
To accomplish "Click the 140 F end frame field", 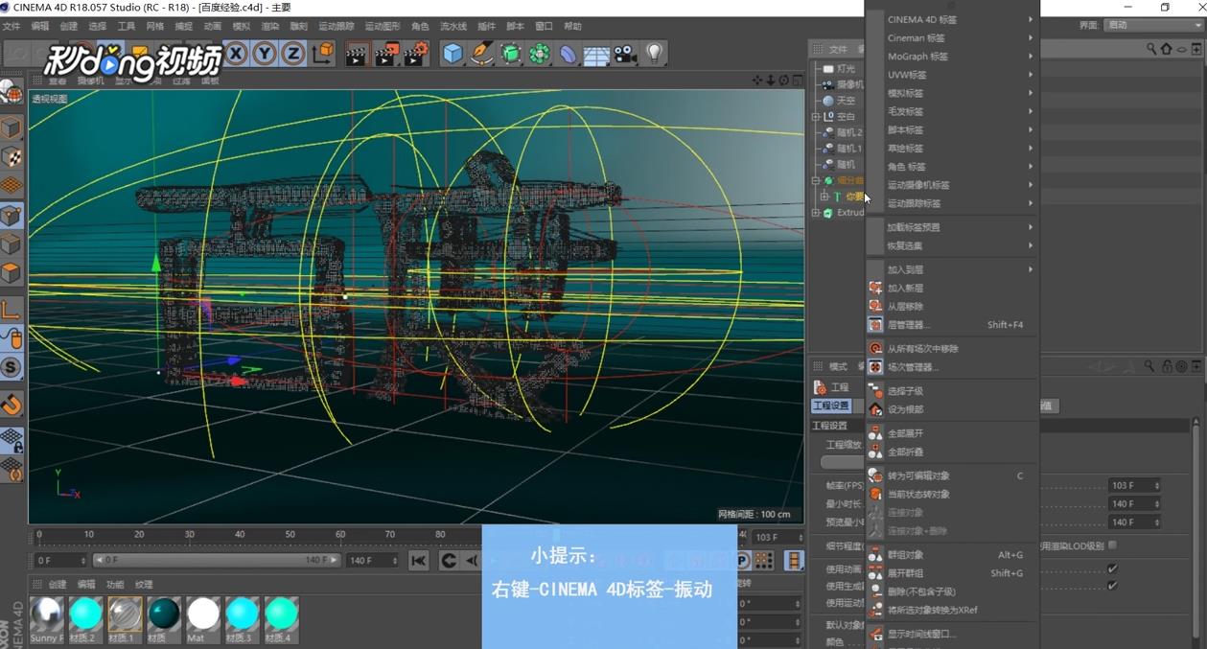I will coord(371,561).
